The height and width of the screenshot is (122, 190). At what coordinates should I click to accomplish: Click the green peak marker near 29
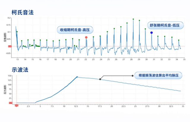click(x=139, y=20)
